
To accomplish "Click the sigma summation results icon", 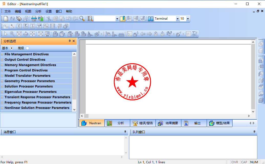I will click(x=32, y=26).
